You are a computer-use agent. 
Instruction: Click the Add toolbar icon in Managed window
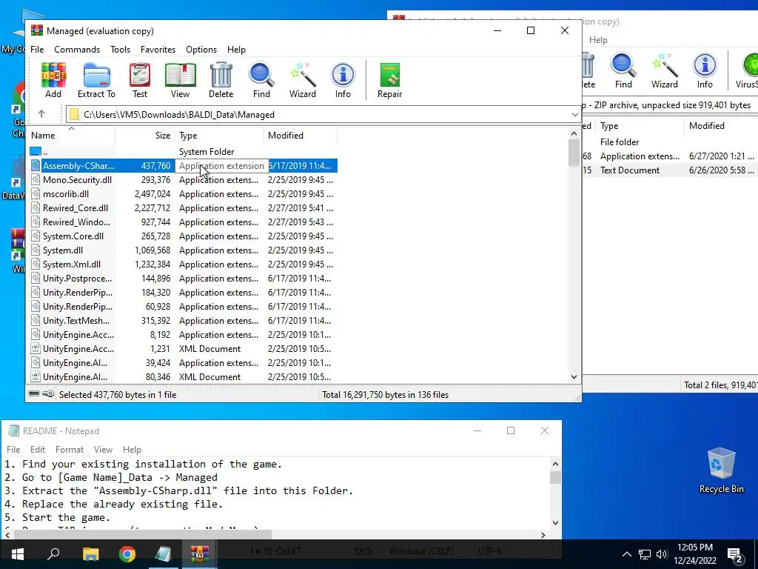[x=53, y=80]
